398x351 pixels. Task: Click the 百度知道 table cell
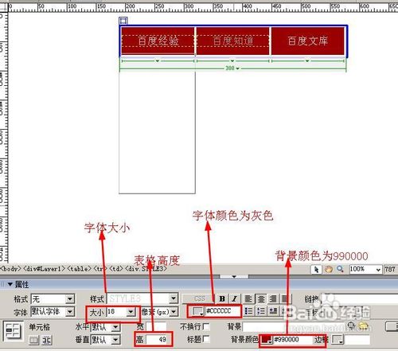coord(233,41)
